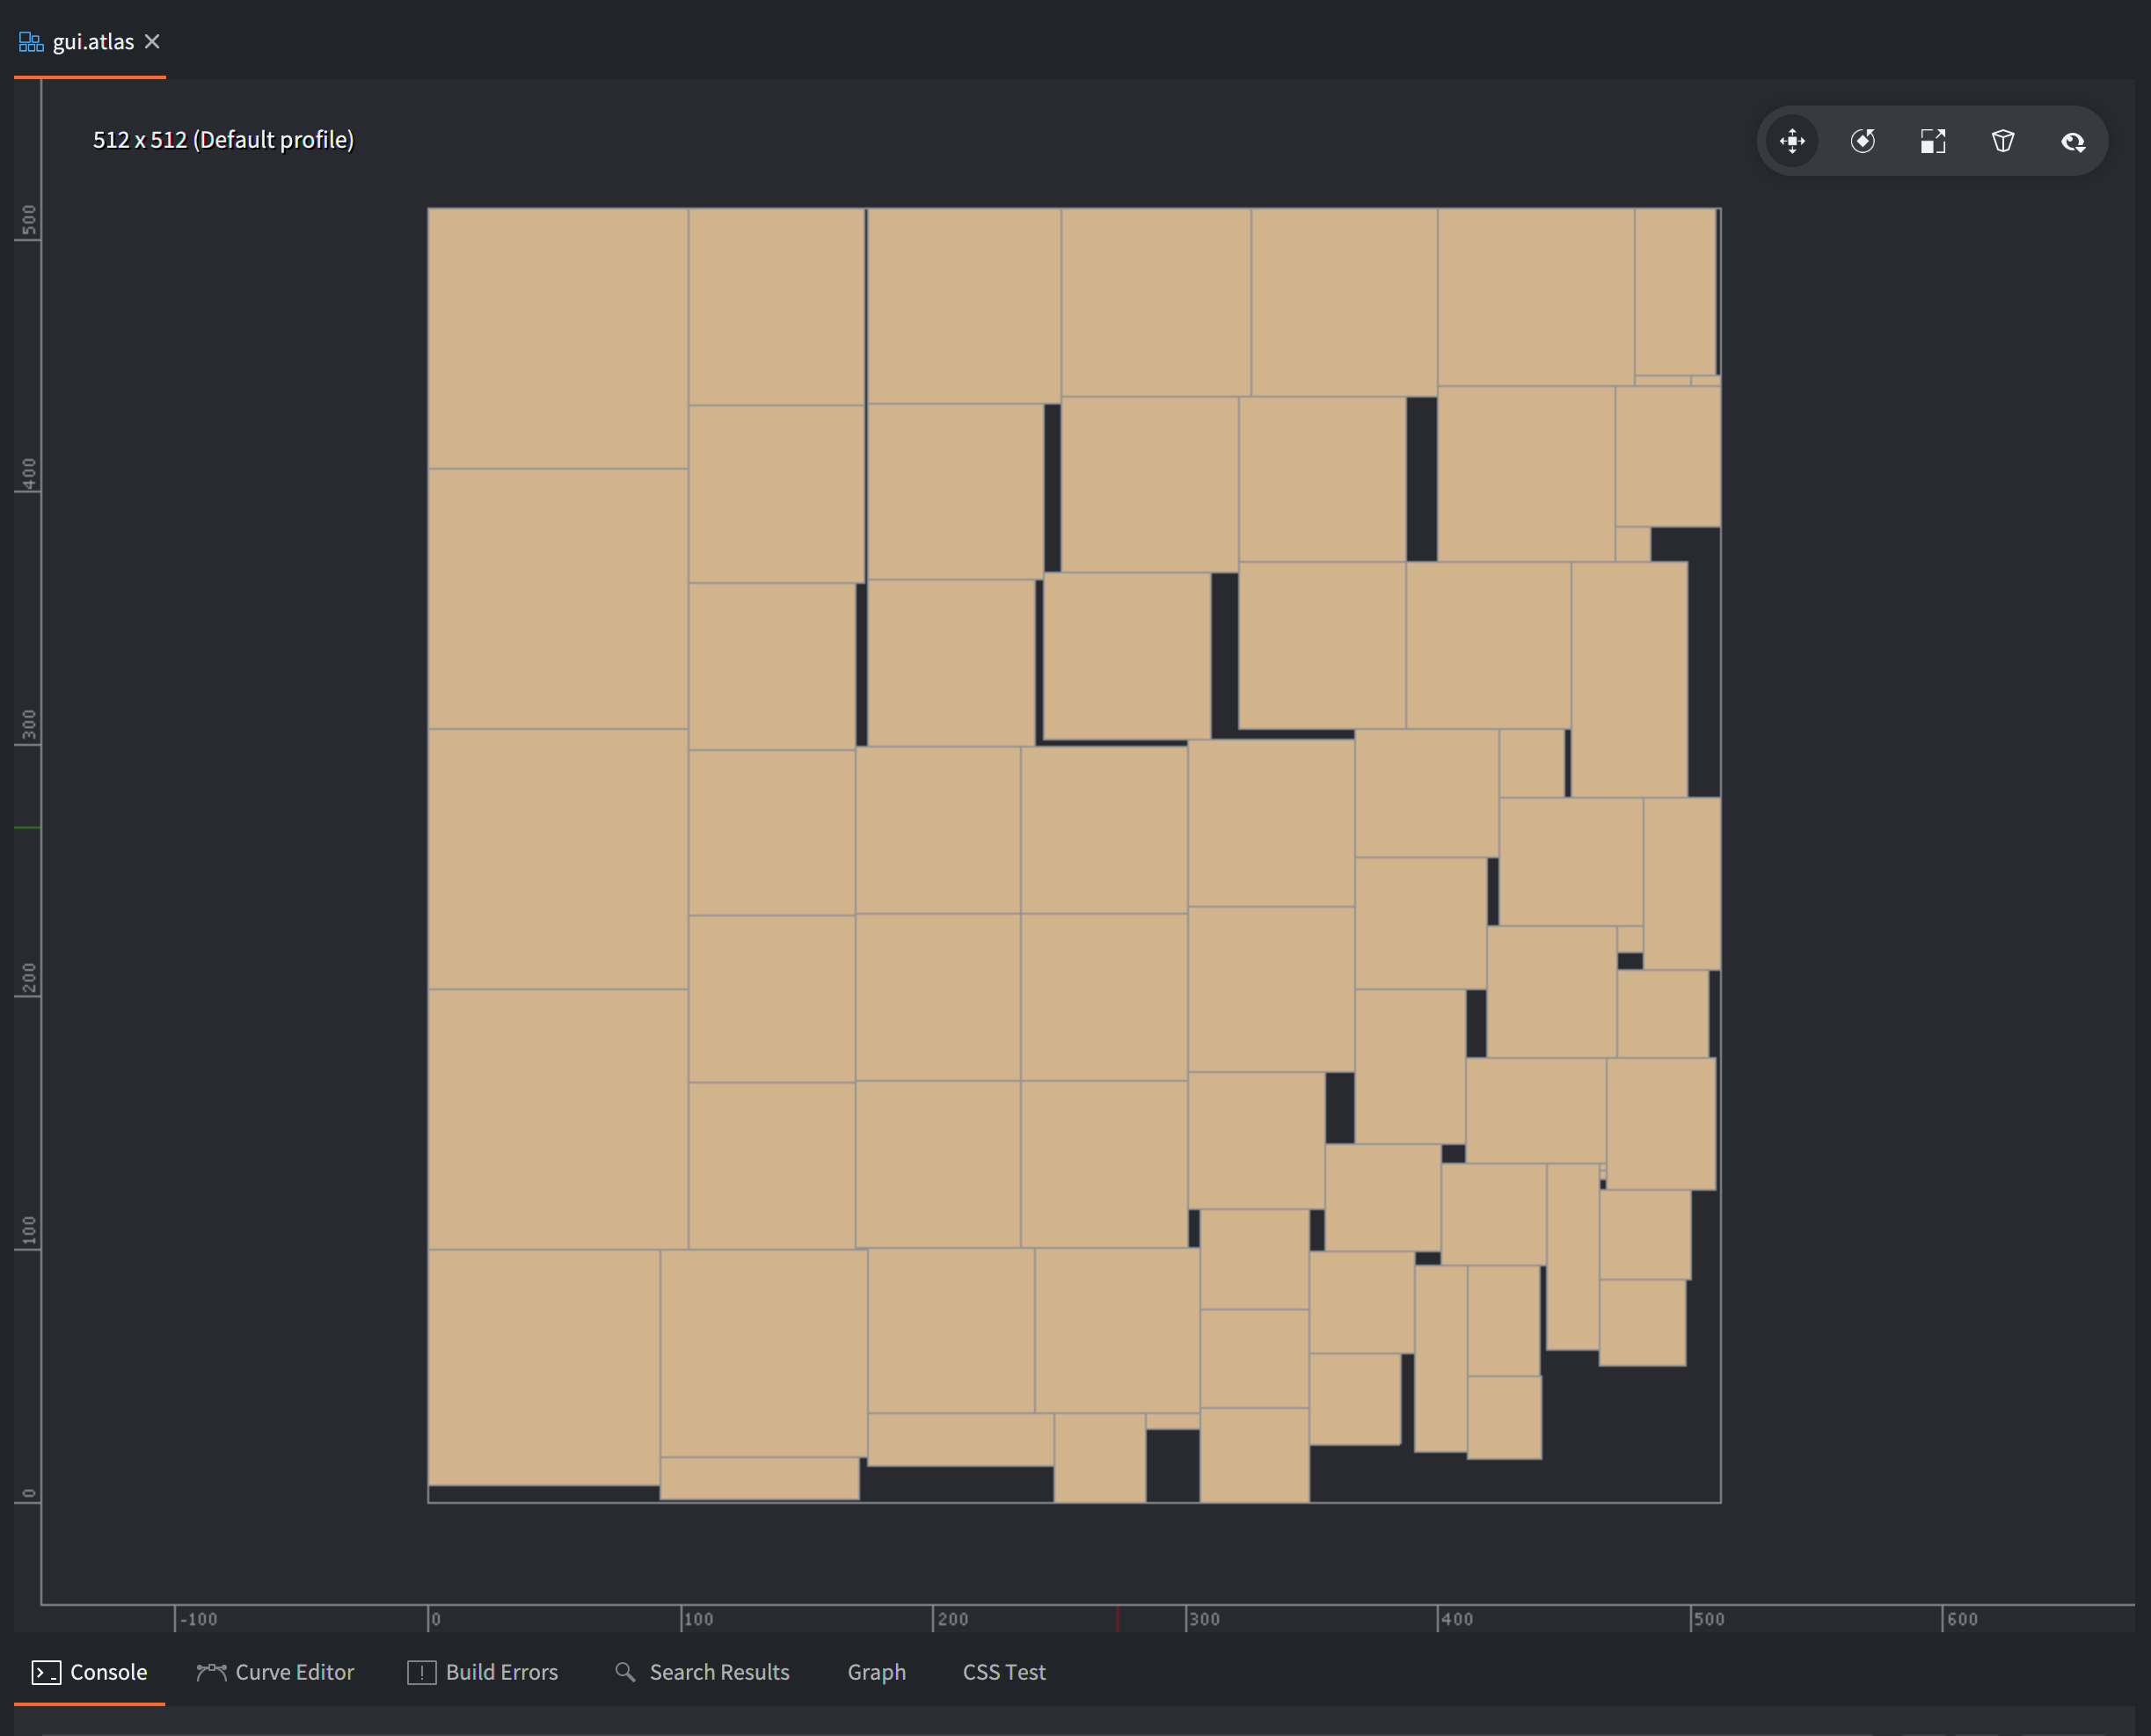Select the Scale tool

click(1934, 141)
